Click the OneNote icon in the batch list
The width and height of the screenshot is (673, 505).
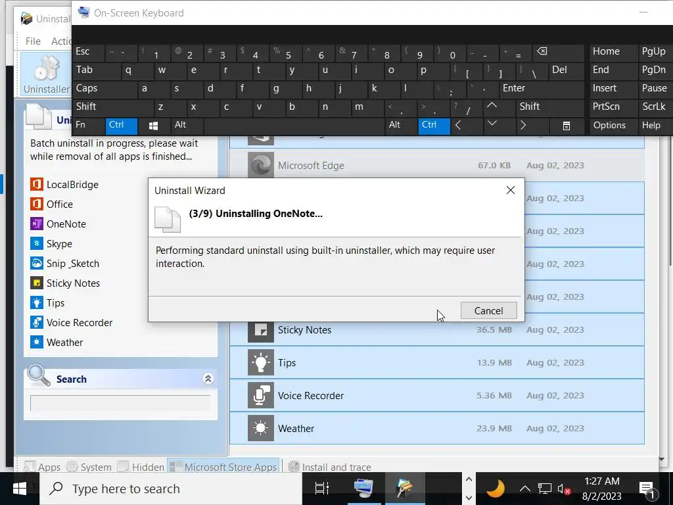(37, 224)
